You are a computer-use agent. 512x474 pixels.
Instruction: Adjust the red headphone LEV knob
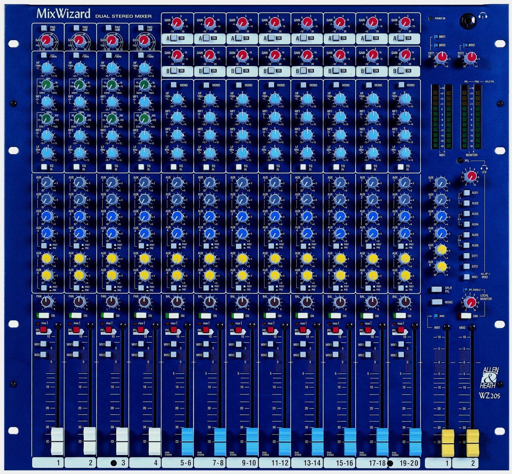tap(471, 177)
